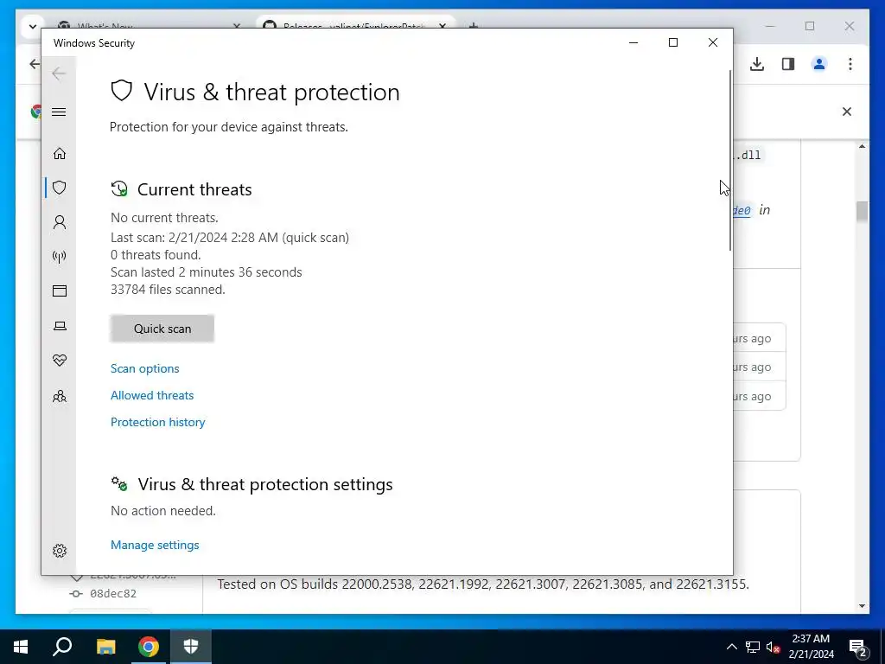This screenshot has width=885, height=664.
Task: Minimize the Windows Security window
Action: [634, 43]
